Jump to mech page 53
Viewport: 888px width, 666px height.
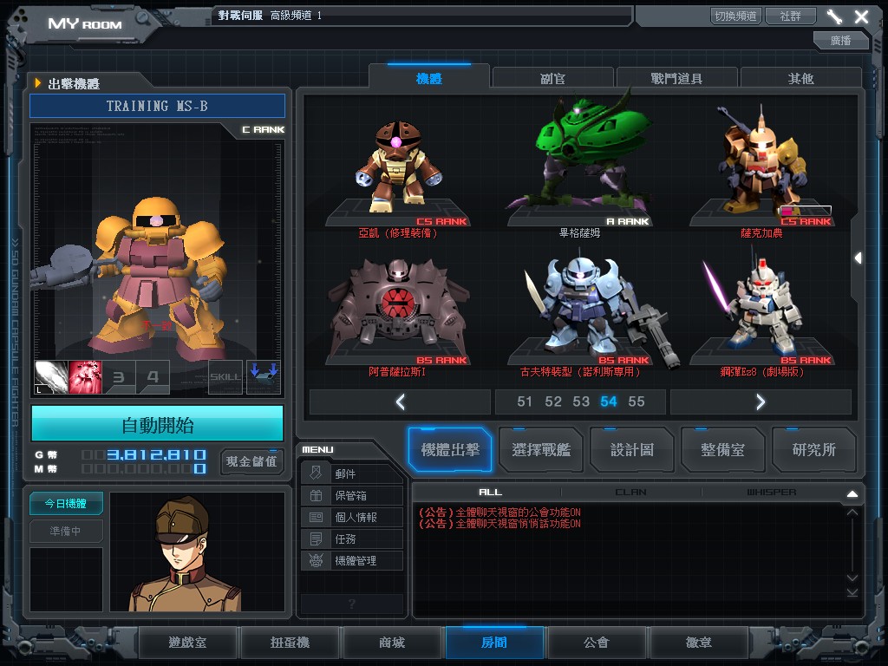pos(581,402)
